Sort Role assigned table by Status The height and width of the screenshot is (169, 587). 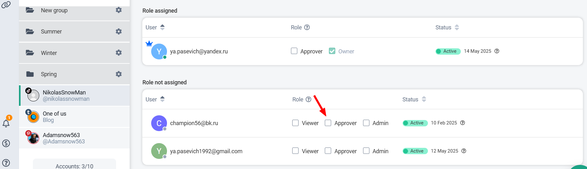tap(457, 27)
